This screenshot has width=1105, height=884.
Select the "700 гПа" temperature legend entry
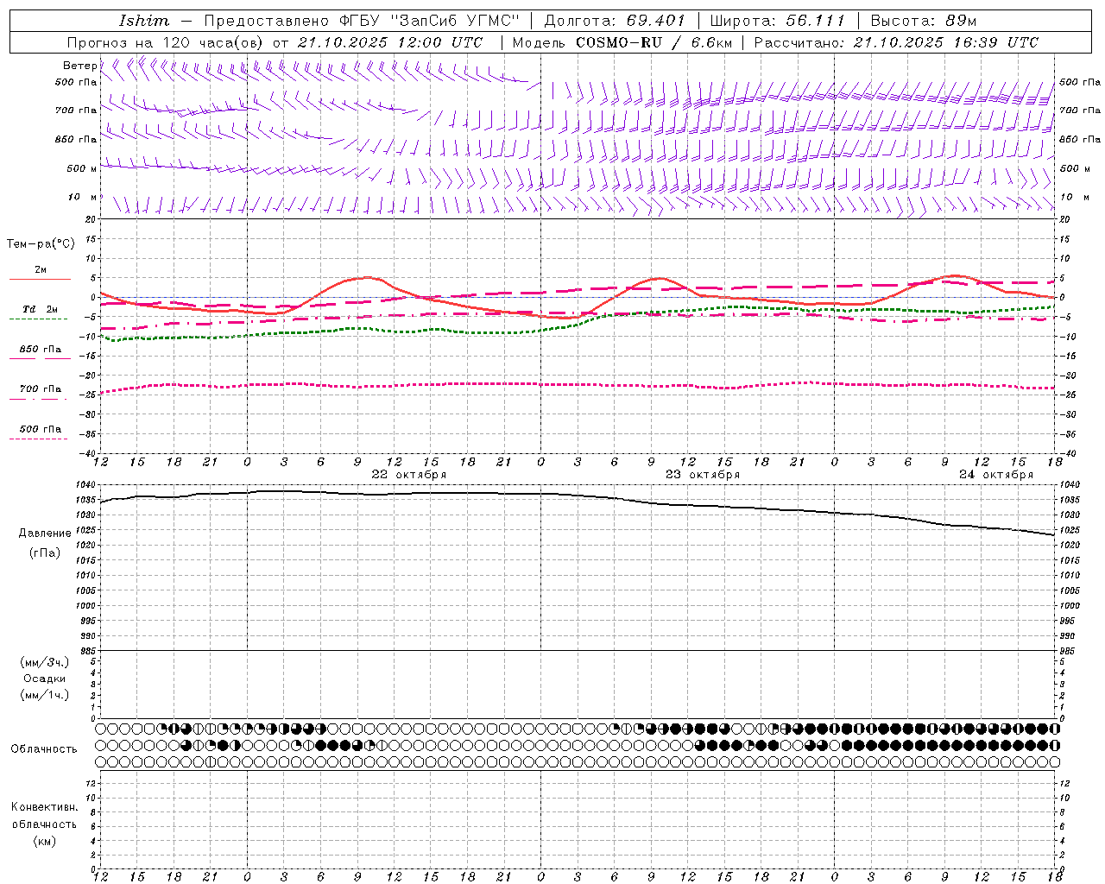pyautogui.click(x=41, y=389)
